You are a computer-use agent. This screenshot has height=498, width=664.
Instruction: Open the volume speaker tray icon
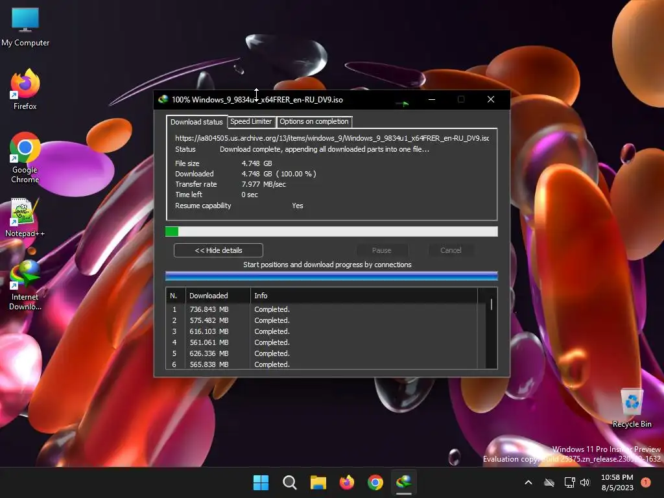585,482
